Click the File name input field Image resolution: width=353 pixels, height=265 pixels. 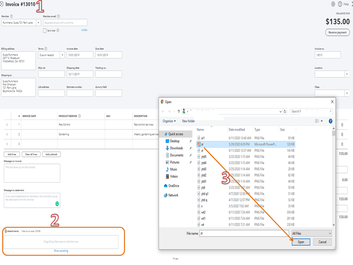(244, 233)
